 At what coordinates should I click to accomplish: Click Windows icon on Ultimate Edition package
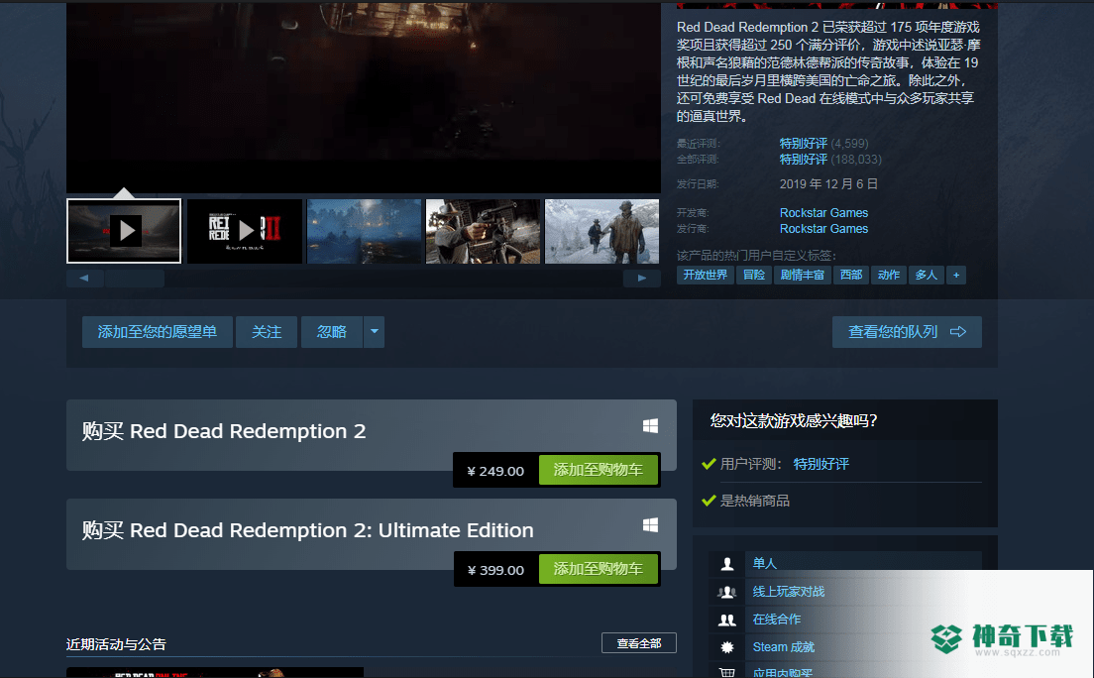point(650,525)
